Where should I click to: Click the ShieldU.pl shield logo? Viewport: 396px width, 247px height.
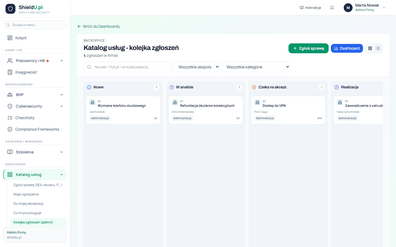pyautogui.click(x=10, y=9)
